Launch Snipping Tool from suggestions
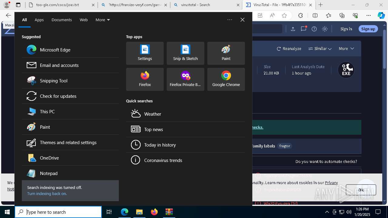Viewport: 388px width, 218px height. pos(70,81)
